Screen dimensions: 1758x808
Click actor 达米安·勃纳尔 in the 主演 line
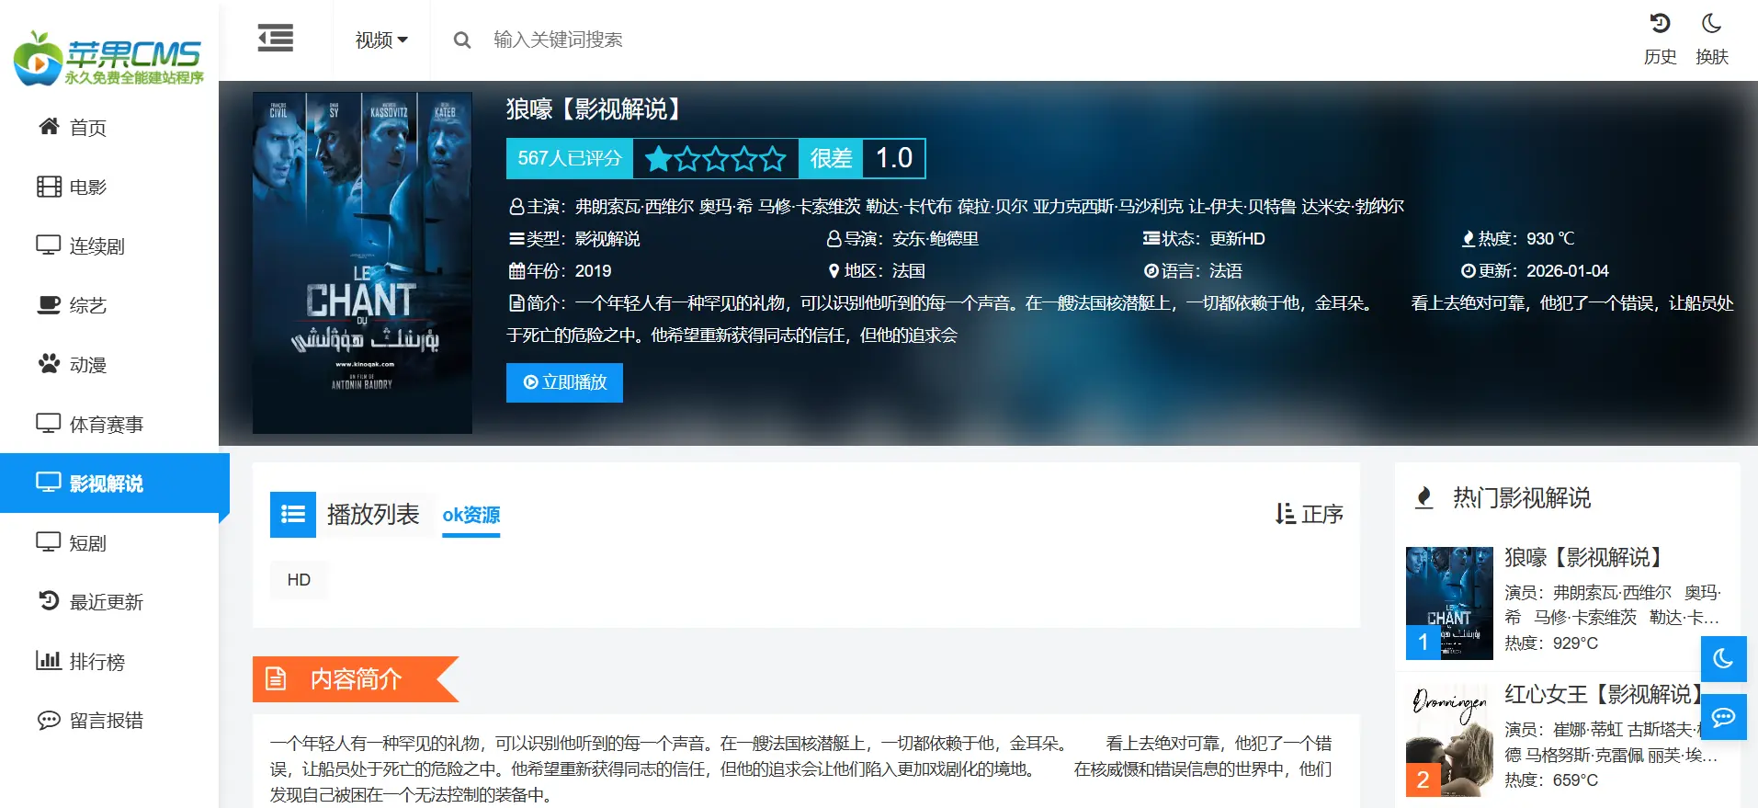1353,207
